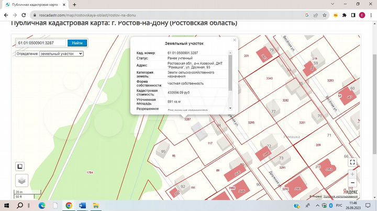This screenshot has height=211, width=377.
Task: Click parcel label 3295 on the map
Action: coord(251,122)
